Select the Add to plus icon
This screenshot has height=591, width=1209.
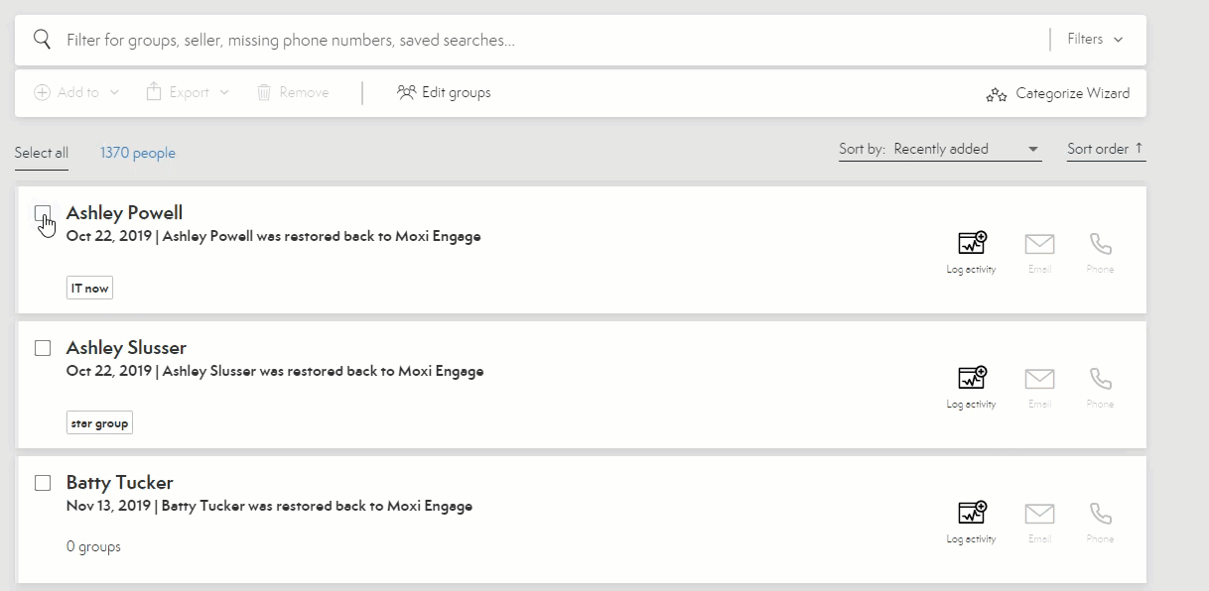point(42,91)
